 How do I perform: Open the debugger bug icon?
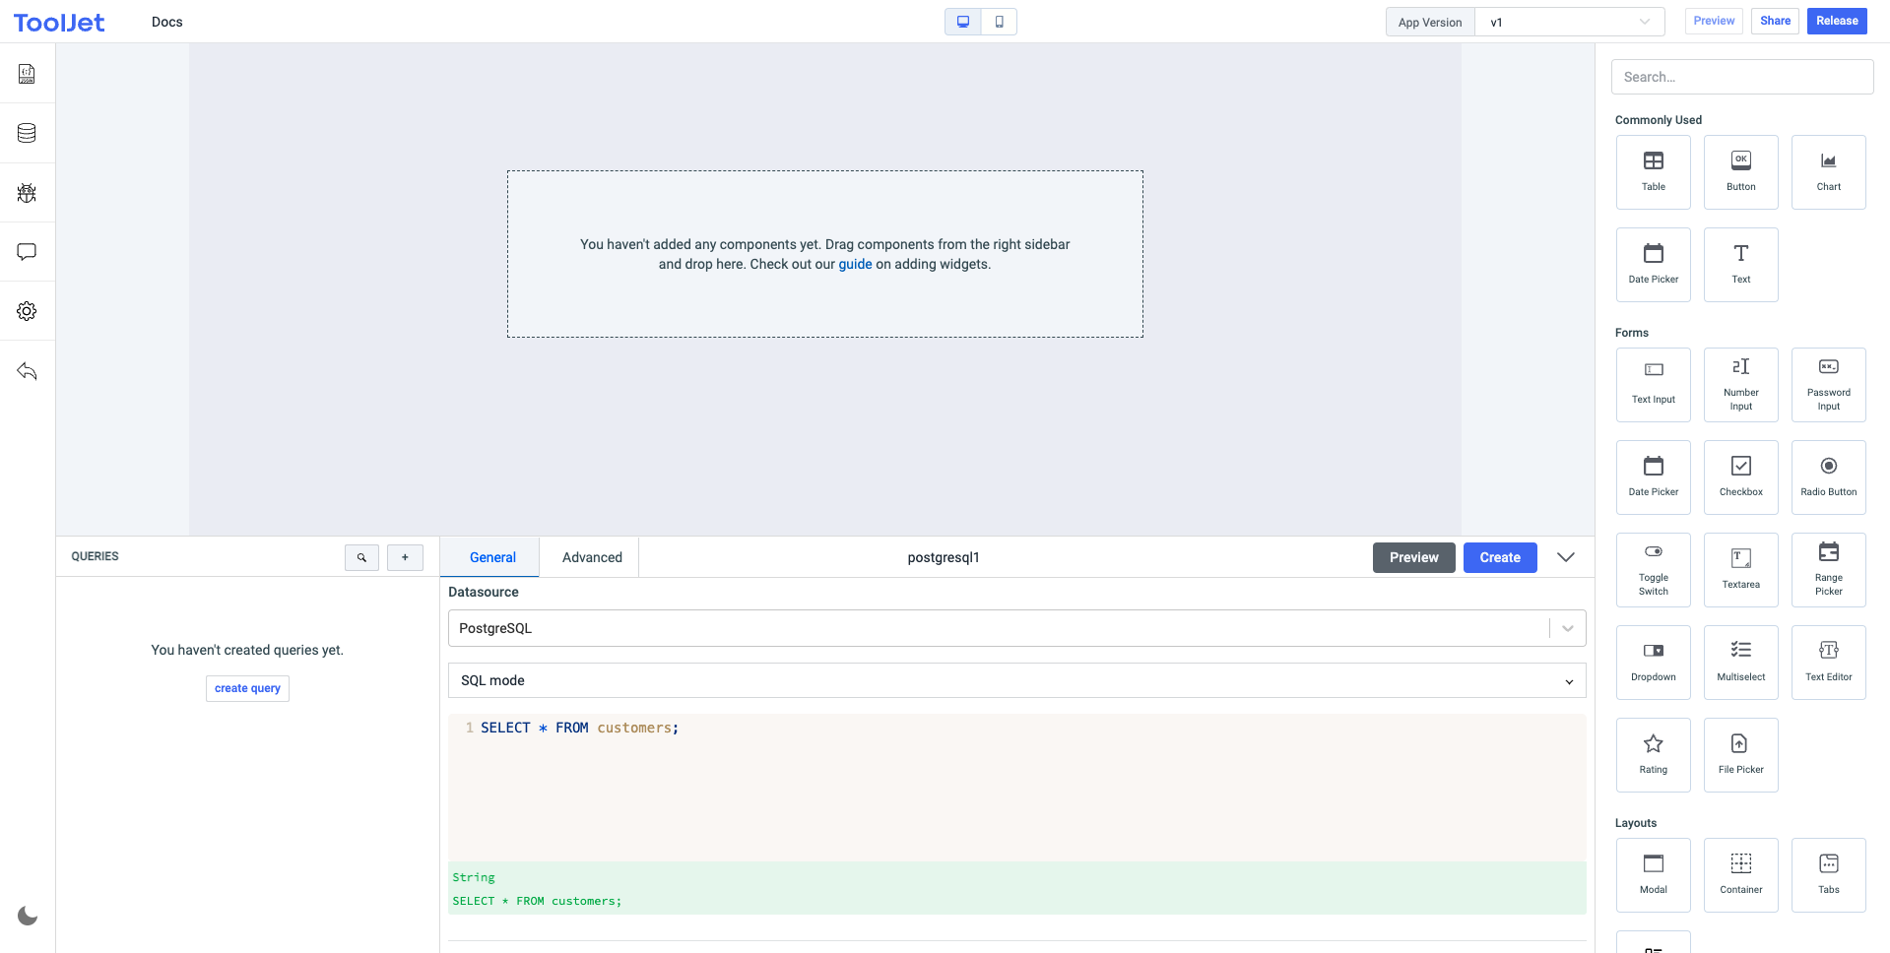(27, 193)
